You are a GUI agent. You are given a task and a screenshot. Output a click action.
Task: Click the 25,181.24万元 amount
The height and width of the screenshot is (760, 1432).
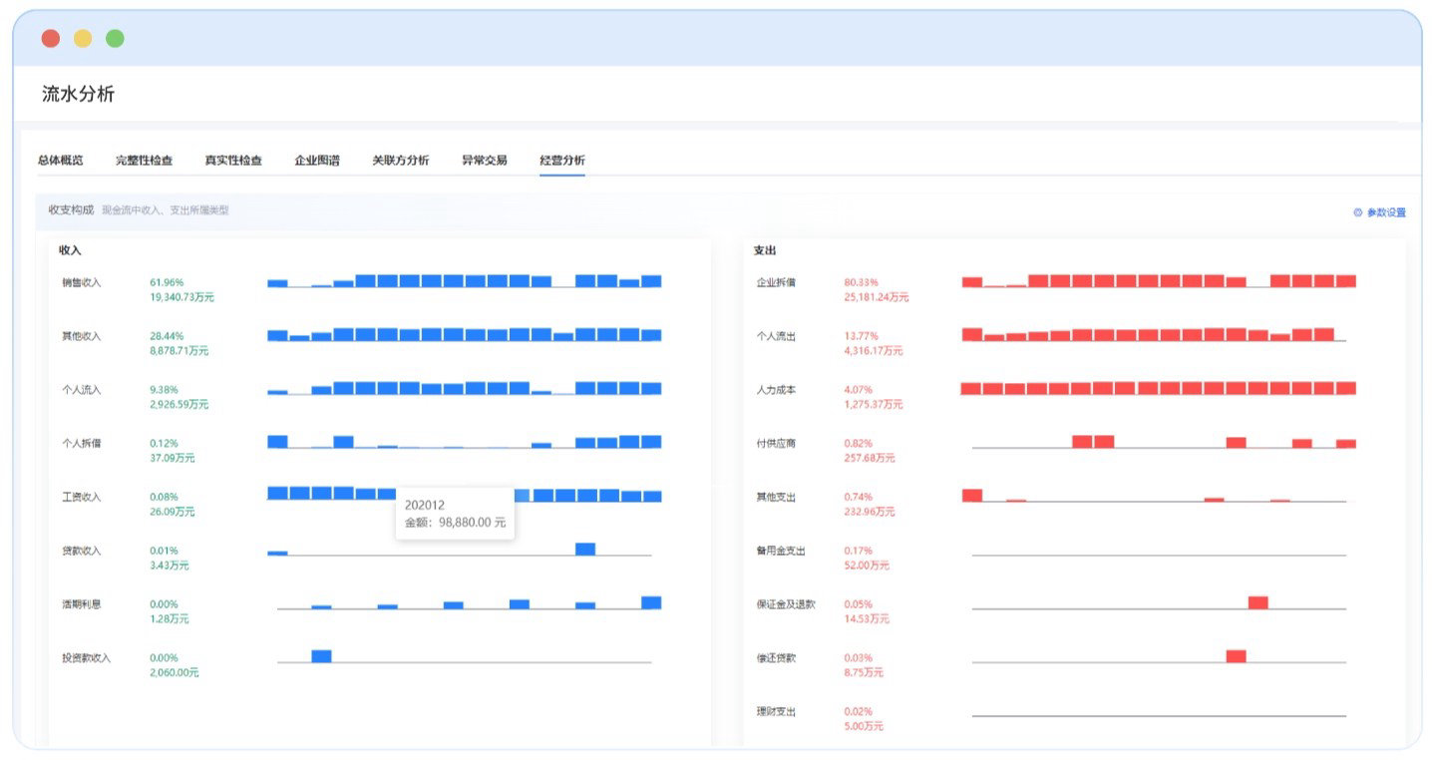pyautogui.click(x=878, y=297)
